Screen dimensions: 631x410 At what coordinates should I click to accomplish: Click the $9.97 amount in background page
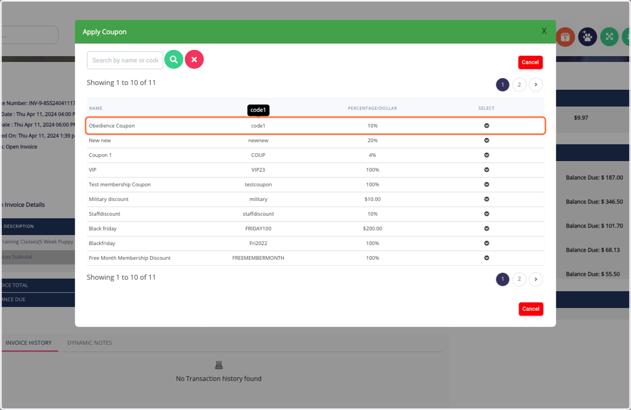[x=581, y=118]
